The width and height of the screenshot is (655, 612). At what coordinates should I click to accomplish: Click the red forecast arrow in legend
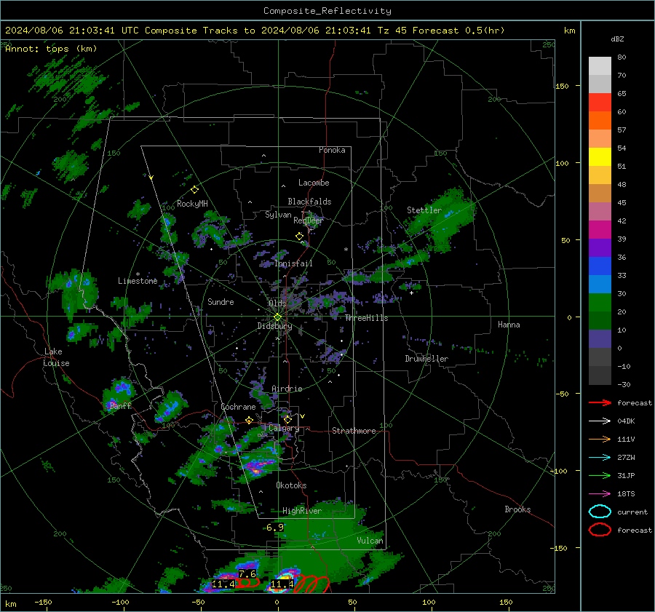pyautogui.click(x=600, y=402)
